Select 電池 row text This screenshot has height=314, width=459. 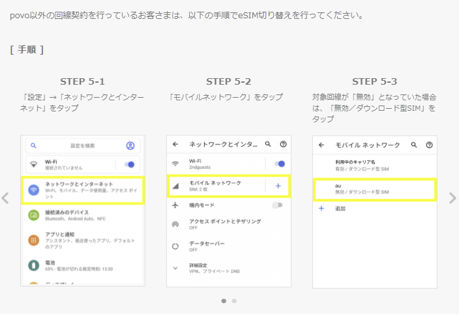coord(79,266)
